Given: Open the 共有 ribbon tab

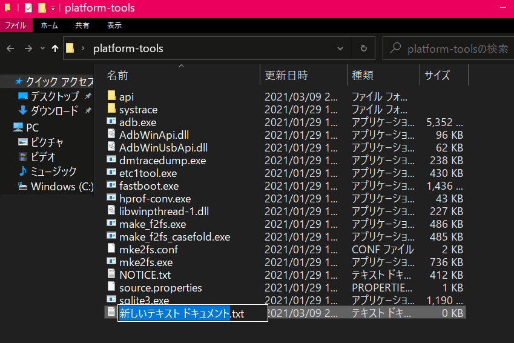Looking at the screenshot, I should point(82,25).
